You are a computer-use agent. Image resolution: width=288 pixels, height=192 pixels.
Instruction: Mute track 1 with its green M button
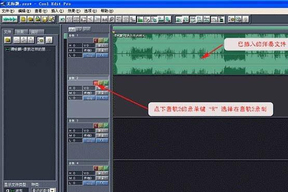click(x=106, y=40)
